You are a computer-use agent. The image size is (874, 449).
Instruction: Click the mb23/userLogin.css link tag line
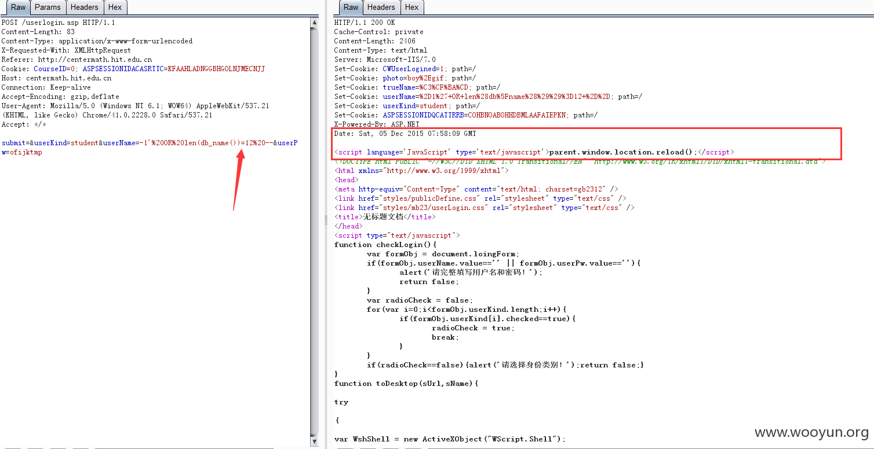(x=485, y=208)
